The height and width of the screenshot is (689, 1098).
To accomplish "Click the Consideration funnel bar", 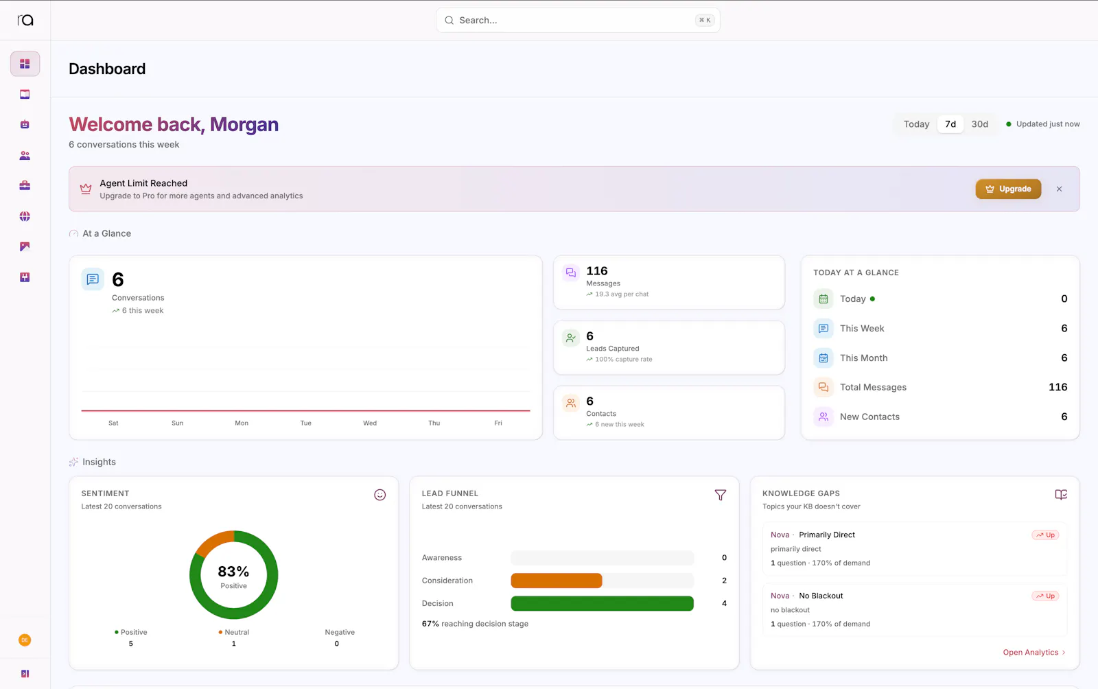I will tap(603, 581).
